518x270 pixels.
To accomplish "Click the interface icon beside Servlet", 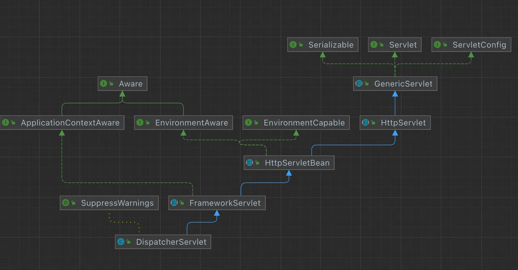I will point(374,45).
